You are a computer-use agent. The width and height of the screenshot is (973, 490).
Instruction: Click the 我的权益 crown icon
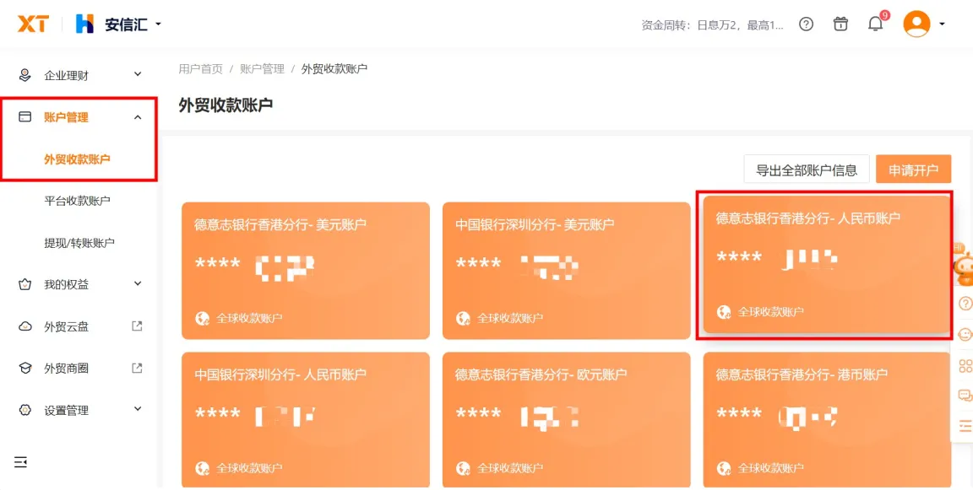coord(24,284)
